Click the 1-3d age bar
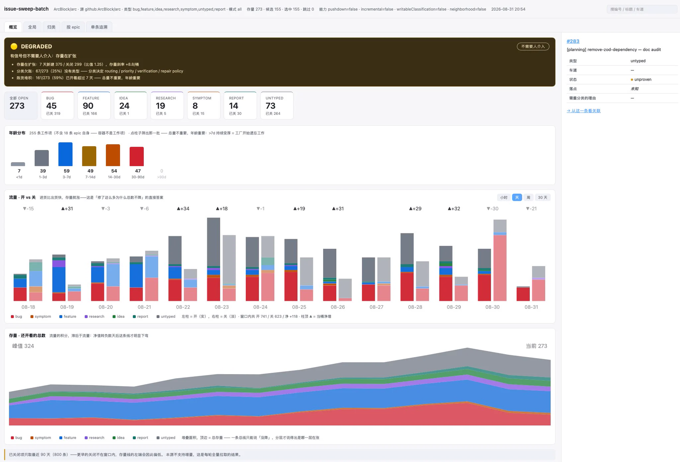The width and height of the screenshot is (680, 462). [x=42, y=158]
